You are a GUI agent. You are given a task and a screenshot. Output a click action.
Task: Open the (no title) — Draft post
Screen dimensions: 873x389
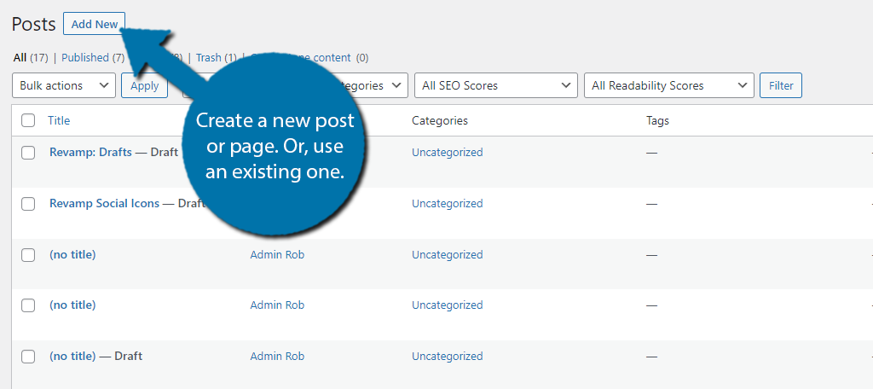coord(72,356)
